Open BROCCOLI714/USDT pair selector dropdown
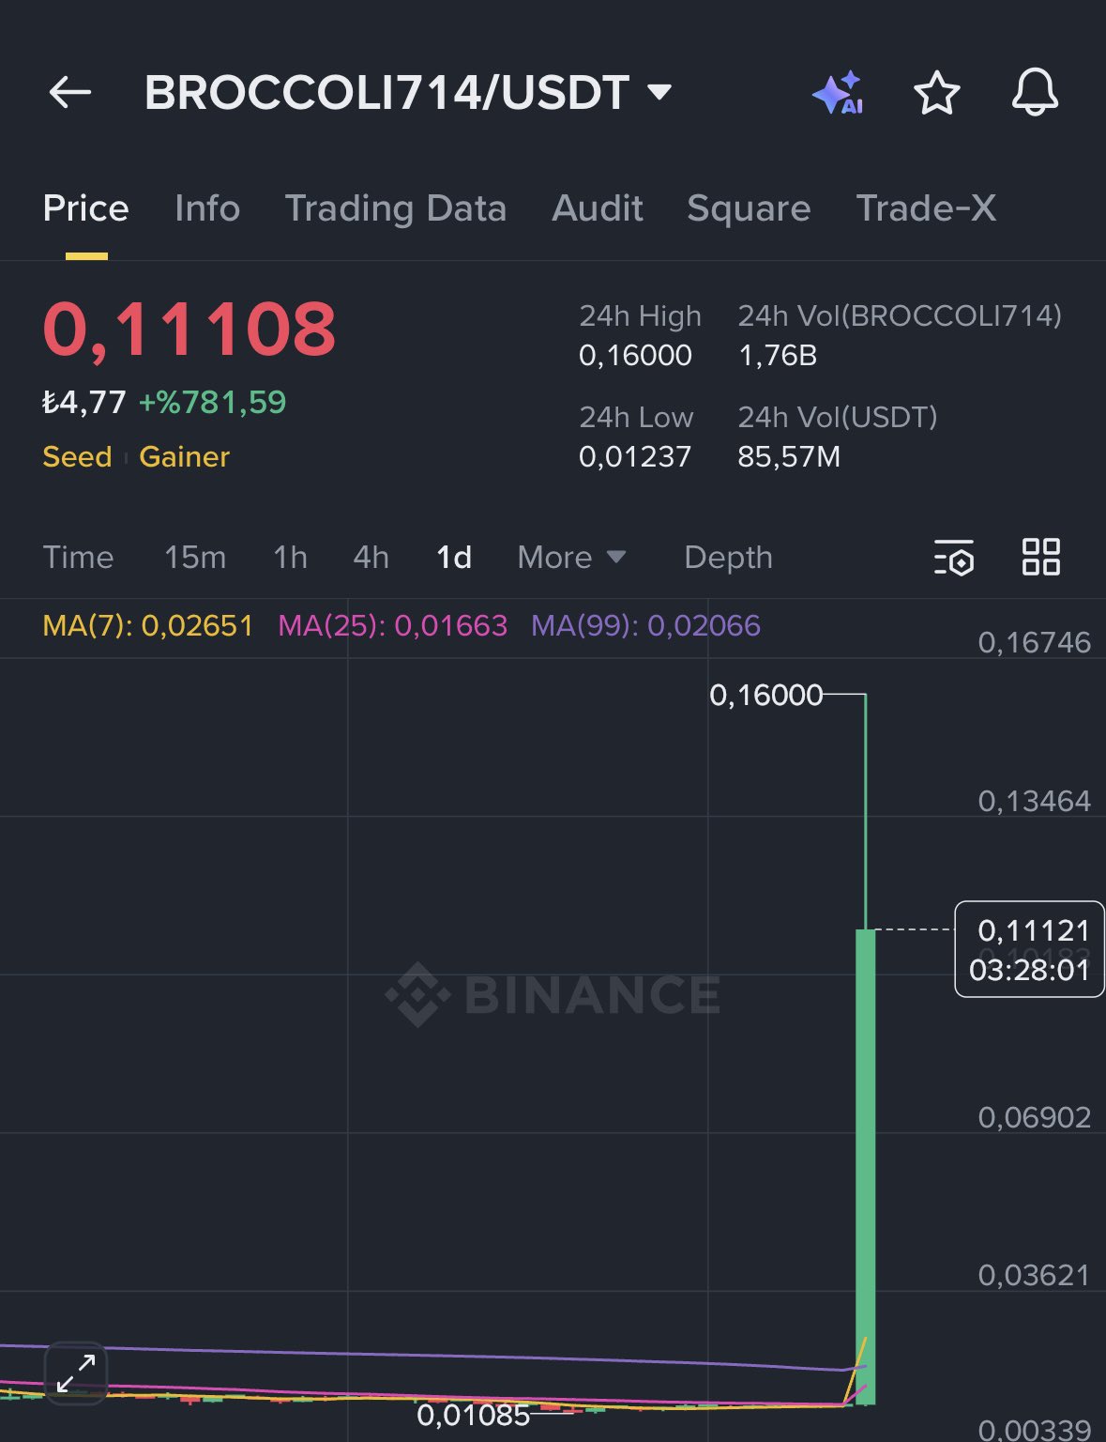This screenshot has width=1106, height=1442. (x=407, y=92)
